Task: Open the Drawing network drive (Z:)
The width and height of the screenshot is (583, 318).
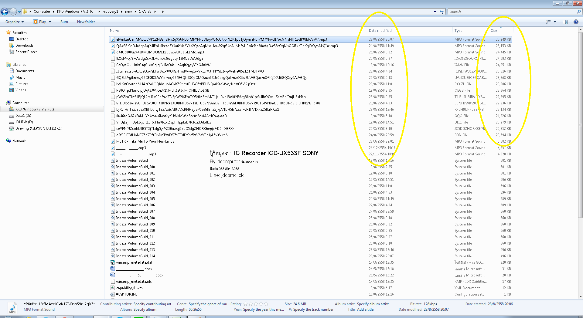Action: tap(39, 128)
